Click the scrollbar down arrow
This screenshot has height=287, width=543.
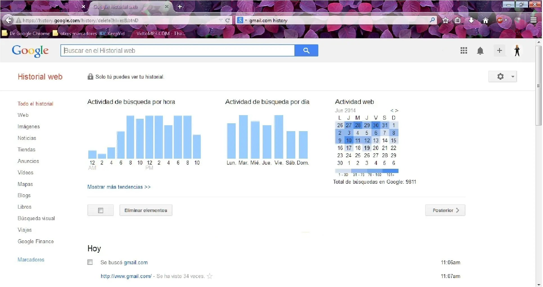coord(539,284)
